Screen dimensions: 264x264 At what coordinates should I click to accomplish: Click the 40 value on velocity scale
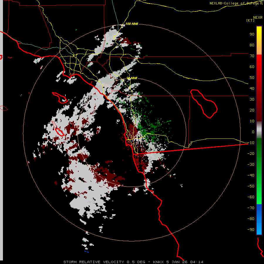tap(252, 88)
